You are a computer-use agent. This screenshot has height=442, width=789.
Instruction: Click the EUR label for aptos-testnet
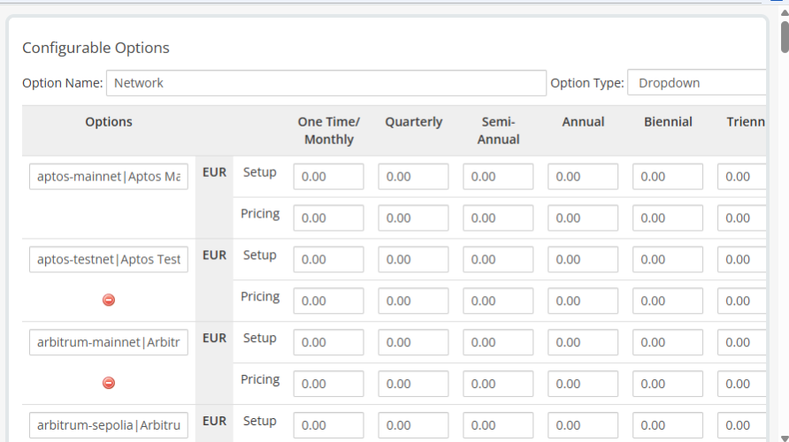coord(214,255)
